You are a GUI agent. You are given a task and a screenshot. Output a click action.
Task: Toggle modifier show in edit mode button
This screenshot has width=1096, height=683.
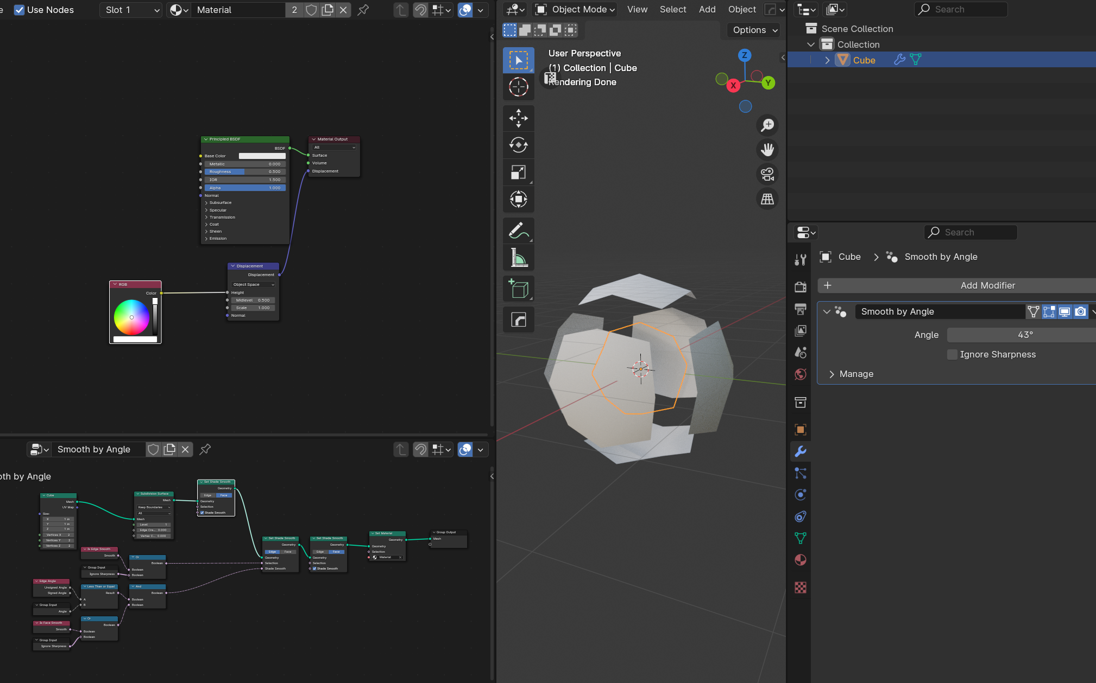[1049, 311]
